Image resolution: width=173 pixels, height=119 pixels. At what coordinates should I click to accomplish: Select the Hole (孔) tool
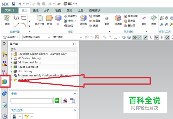click(58, 20)
